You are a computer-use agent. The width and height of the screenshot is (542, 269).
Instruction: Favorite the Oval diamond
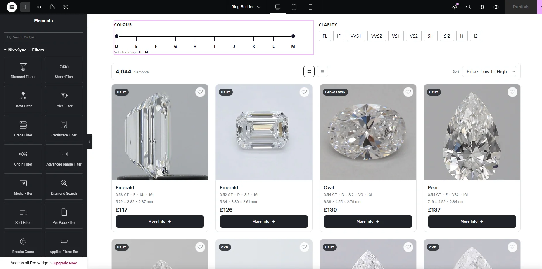click(x=408, y=92)
